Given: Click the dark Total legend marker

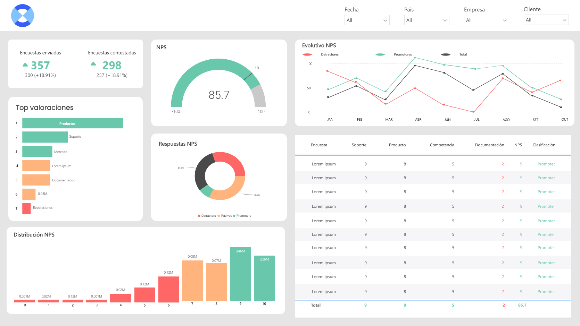Looking at the screenshot, I should click(446, 54).
